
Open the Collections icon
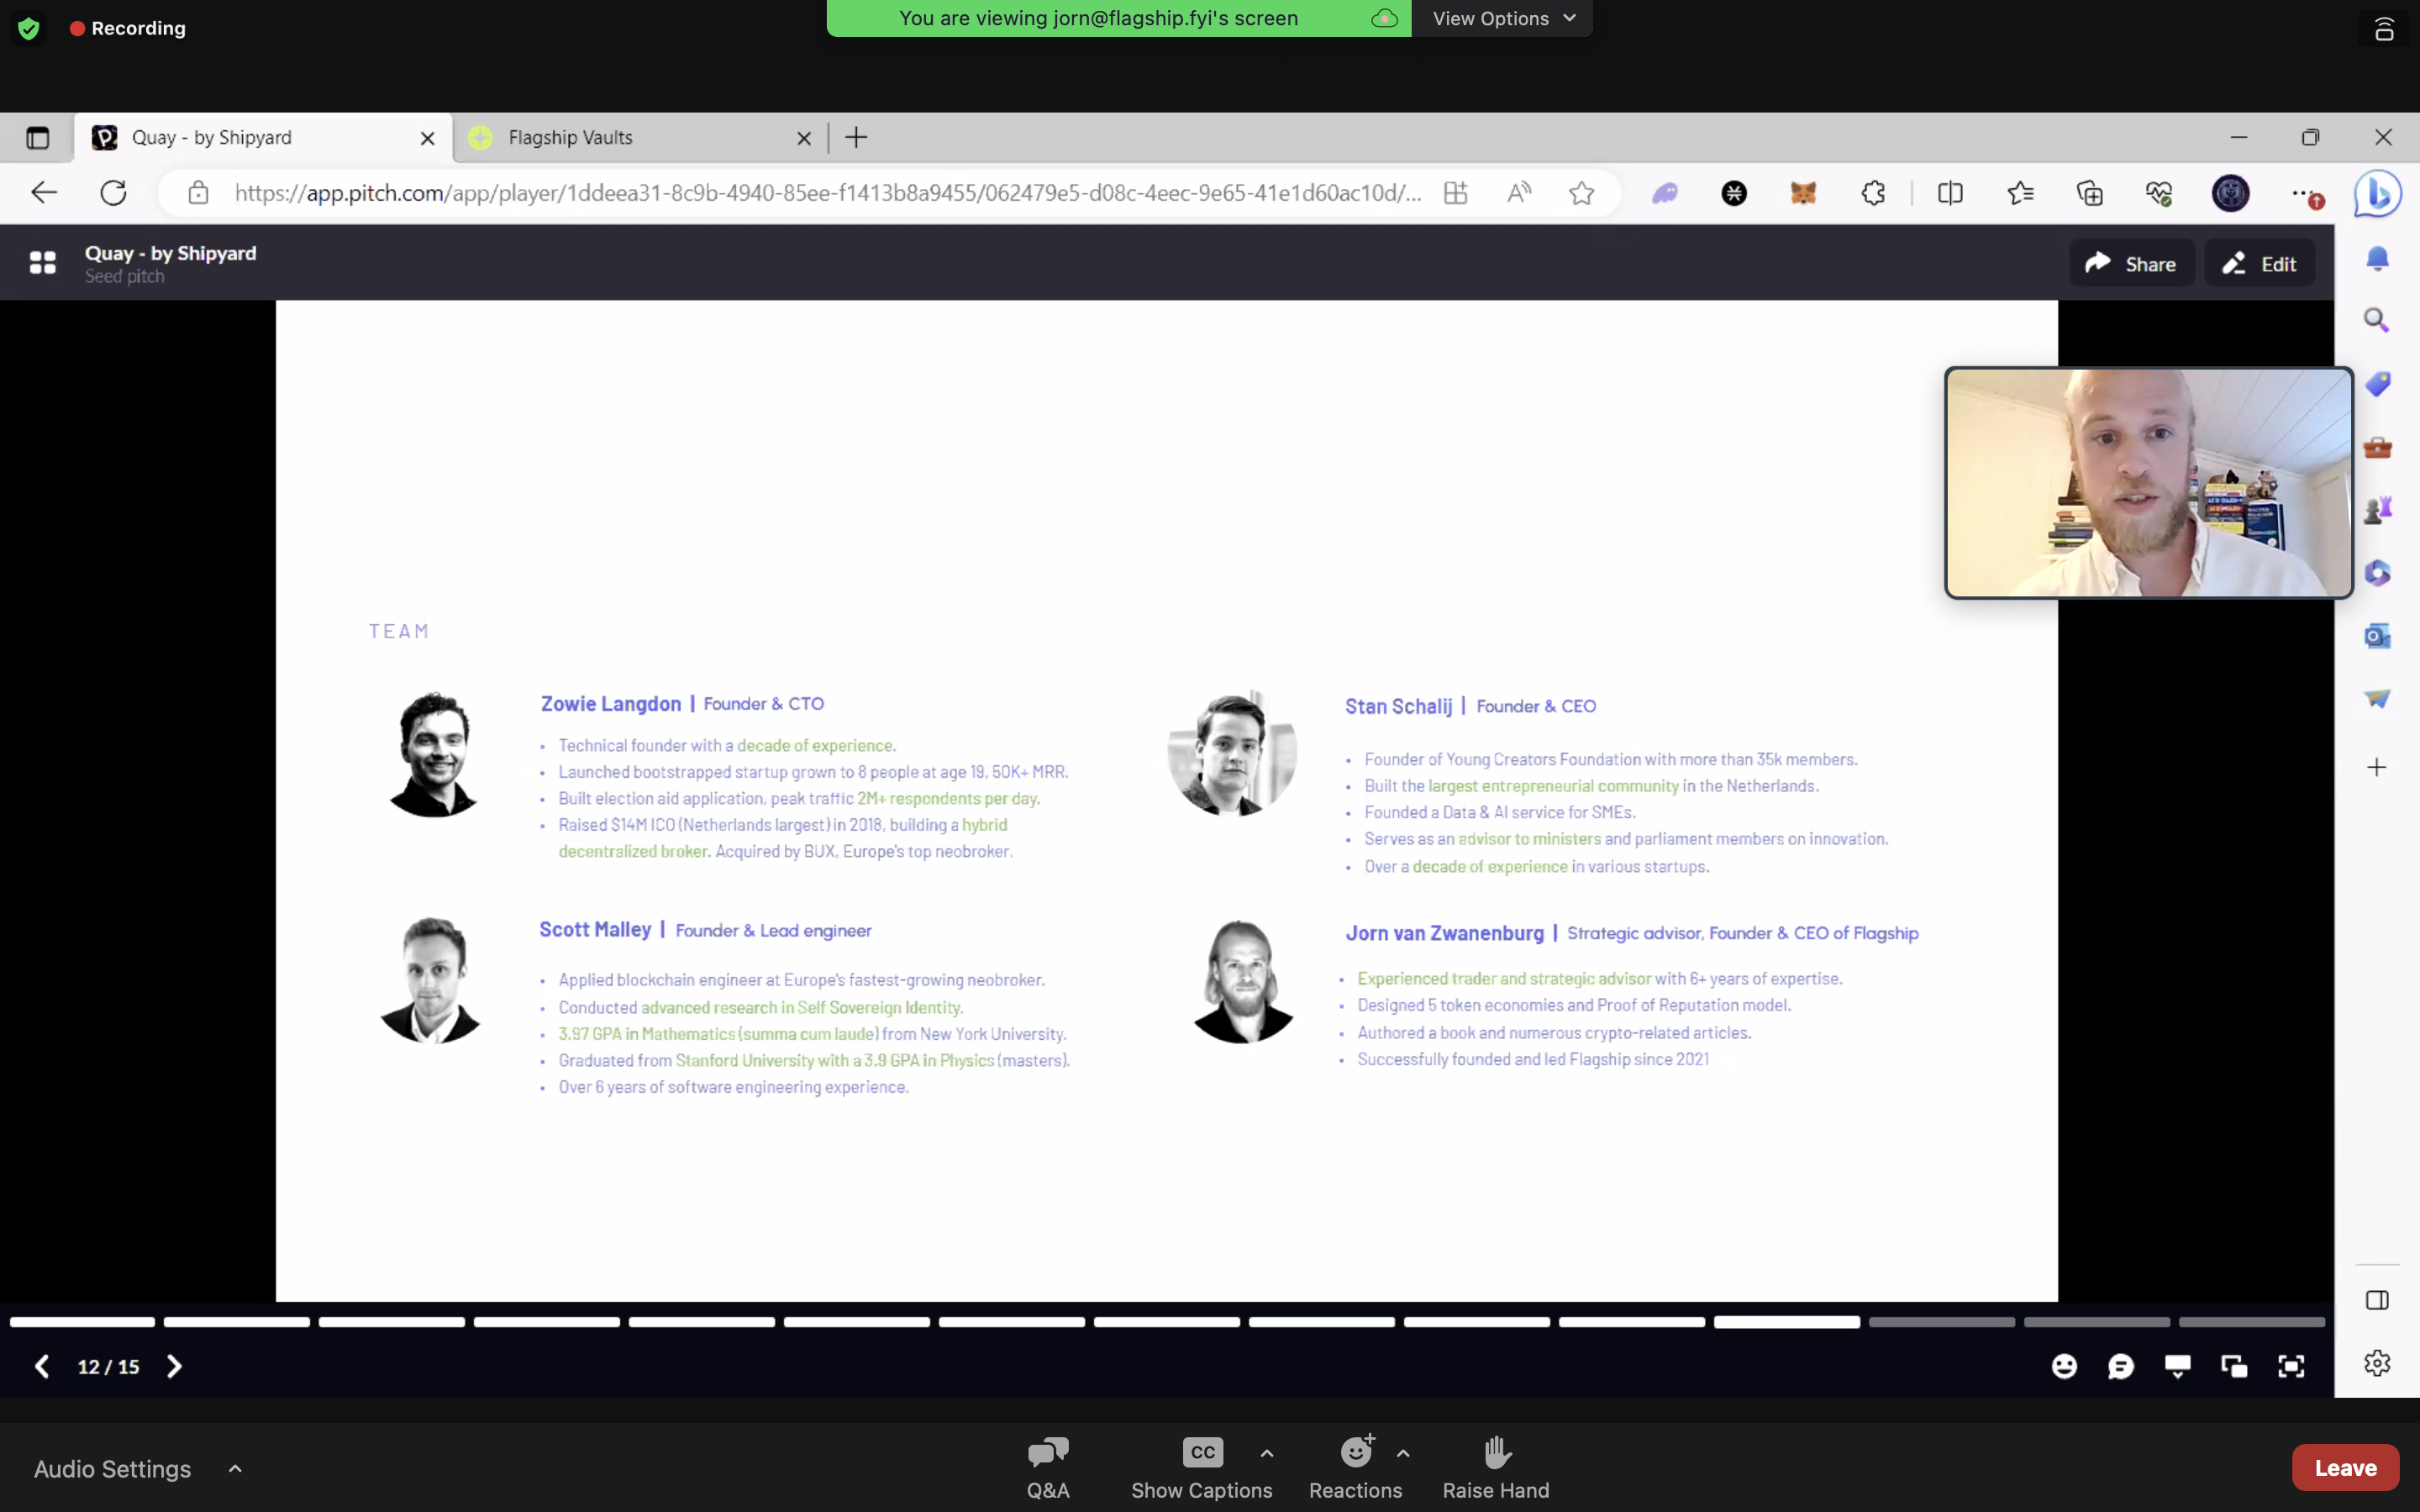point(2090,193)
